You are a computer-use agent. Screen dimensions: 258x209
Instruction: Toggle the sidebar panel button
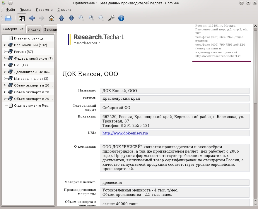[22, 18]
